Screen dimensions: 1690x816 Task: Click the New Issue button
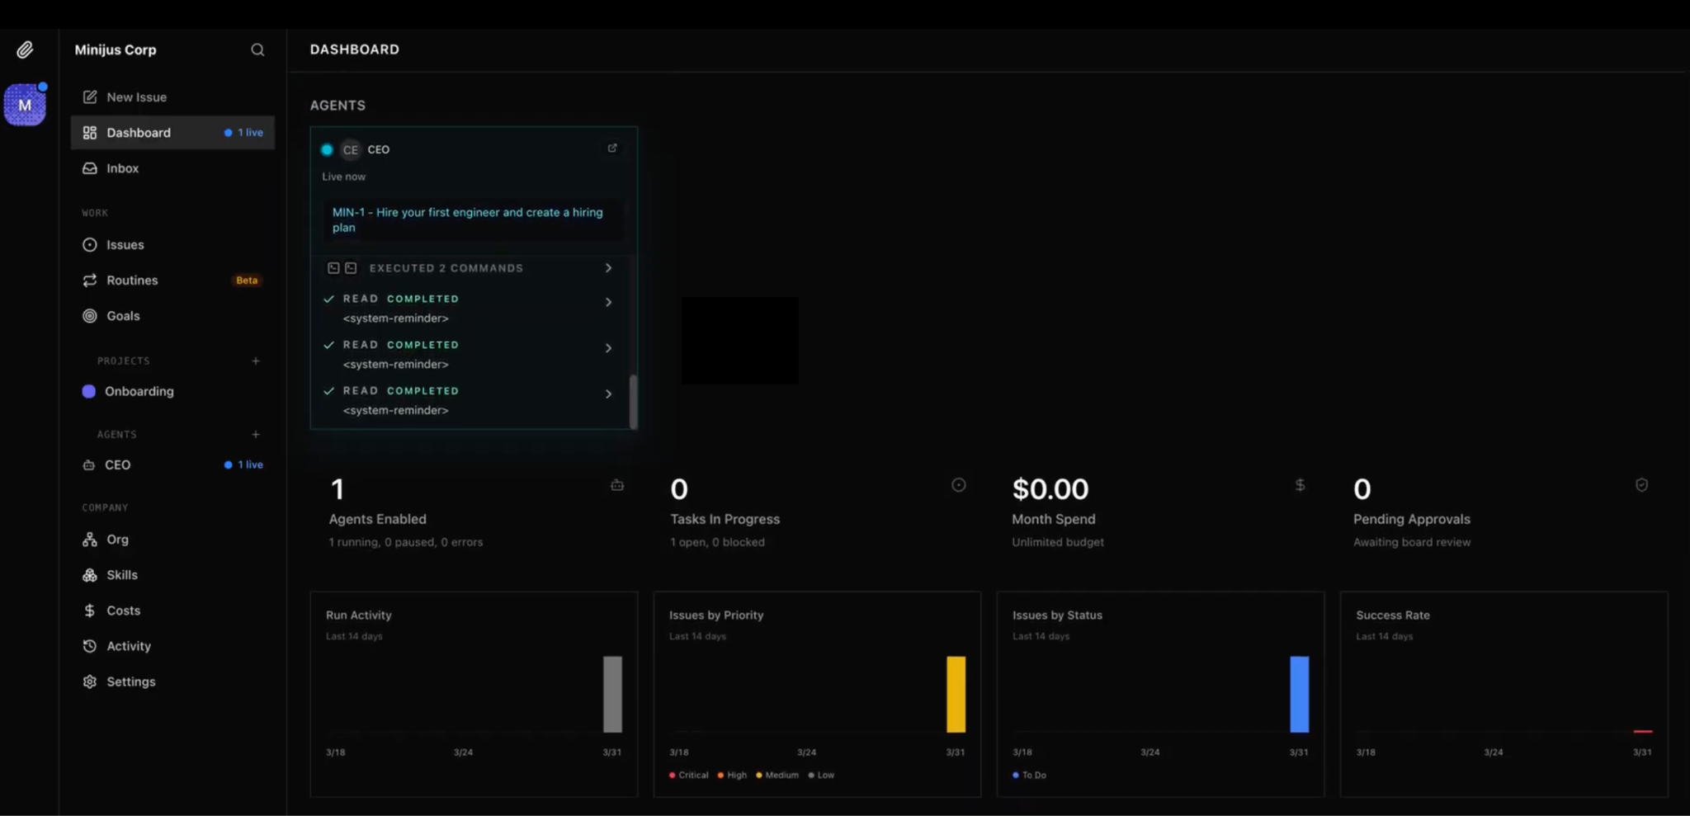[137, 97]
